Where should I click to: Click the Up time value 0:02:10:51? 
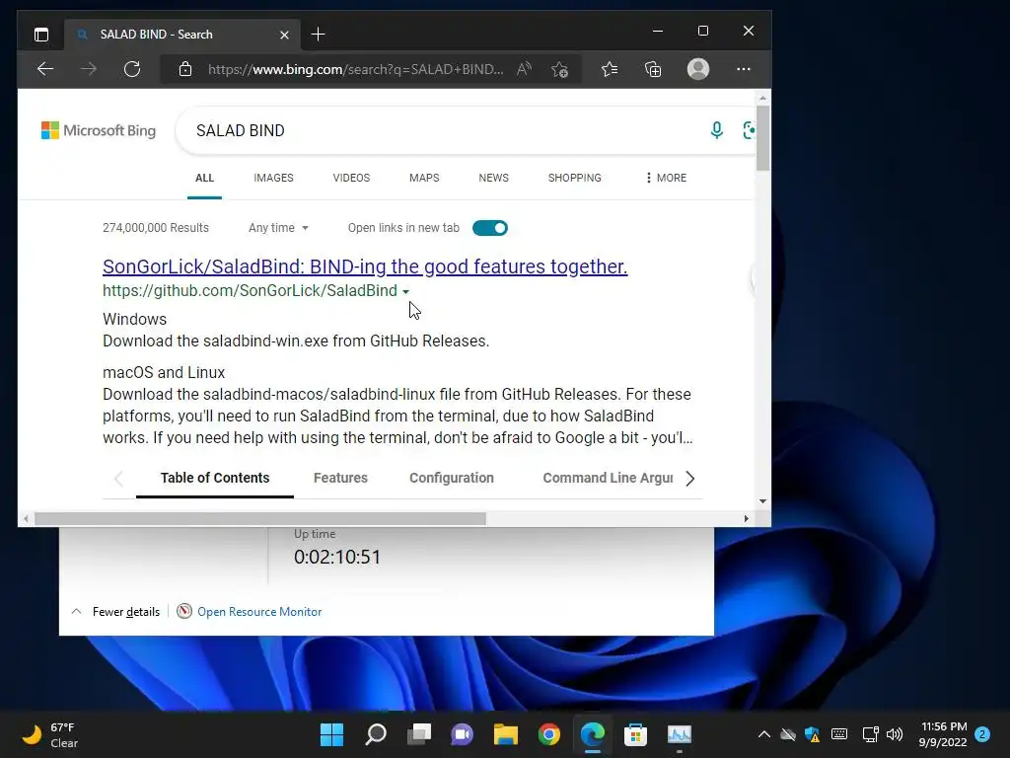(337, 557)
